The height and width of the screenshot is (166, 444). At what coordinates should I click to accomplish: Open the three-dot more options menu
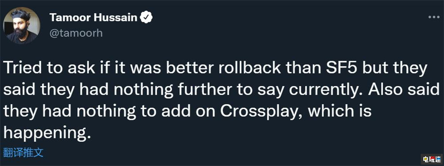[x=433, y=18]
